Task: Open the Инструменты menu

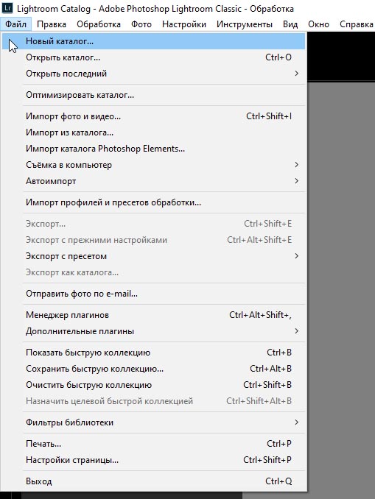Action: [x=245, y=24]
